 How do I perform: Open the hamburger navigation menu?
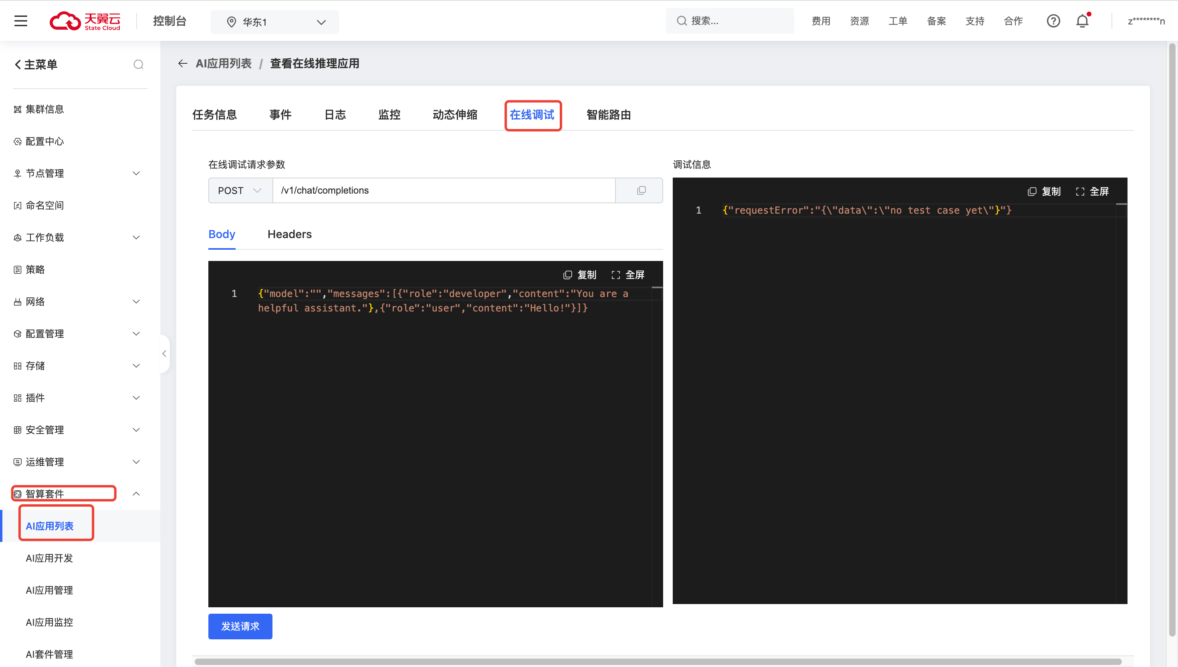pos(20,21)
